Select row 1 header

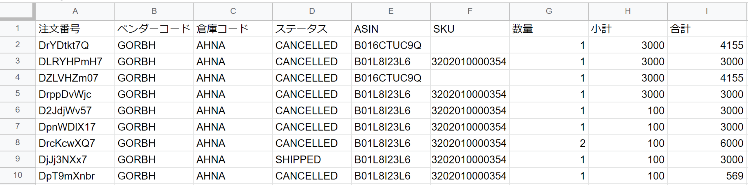(18, 29)
